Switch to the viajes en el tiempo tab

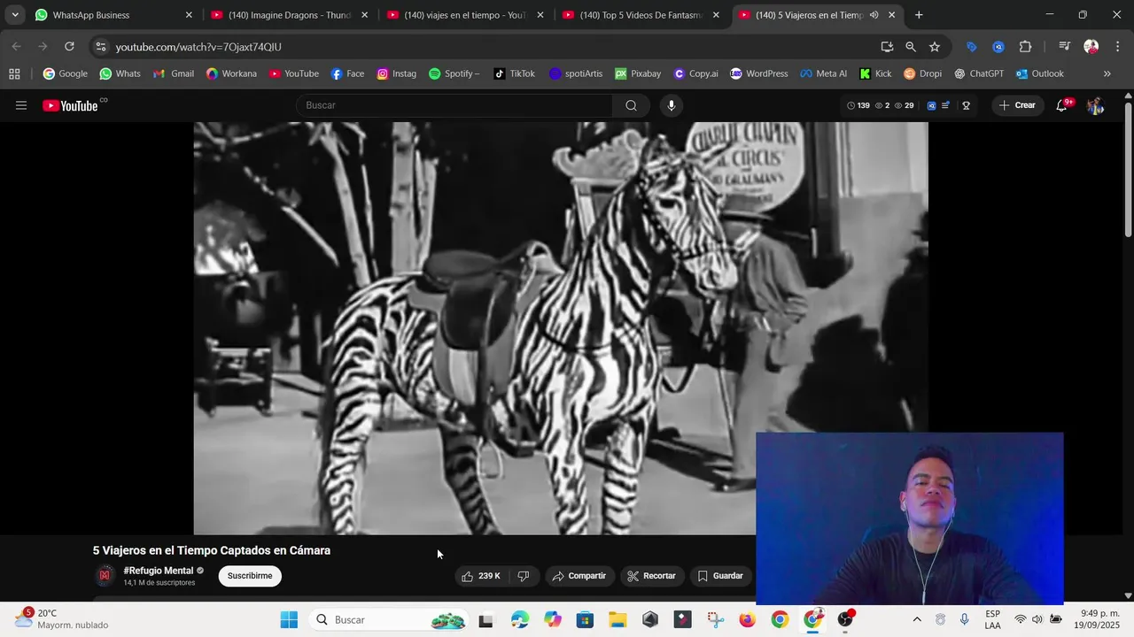(x=464, y=15)
